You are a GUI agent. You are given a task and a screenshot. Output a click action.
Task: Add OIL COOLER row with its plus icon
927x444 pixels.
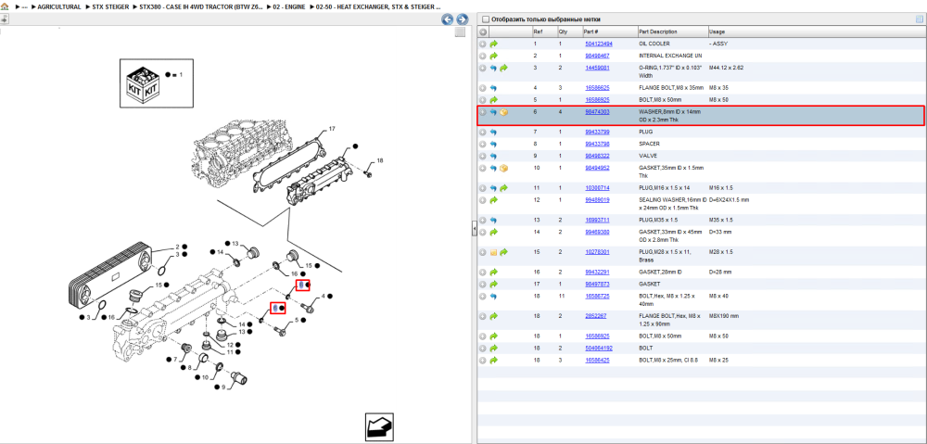tap(483, 44)
